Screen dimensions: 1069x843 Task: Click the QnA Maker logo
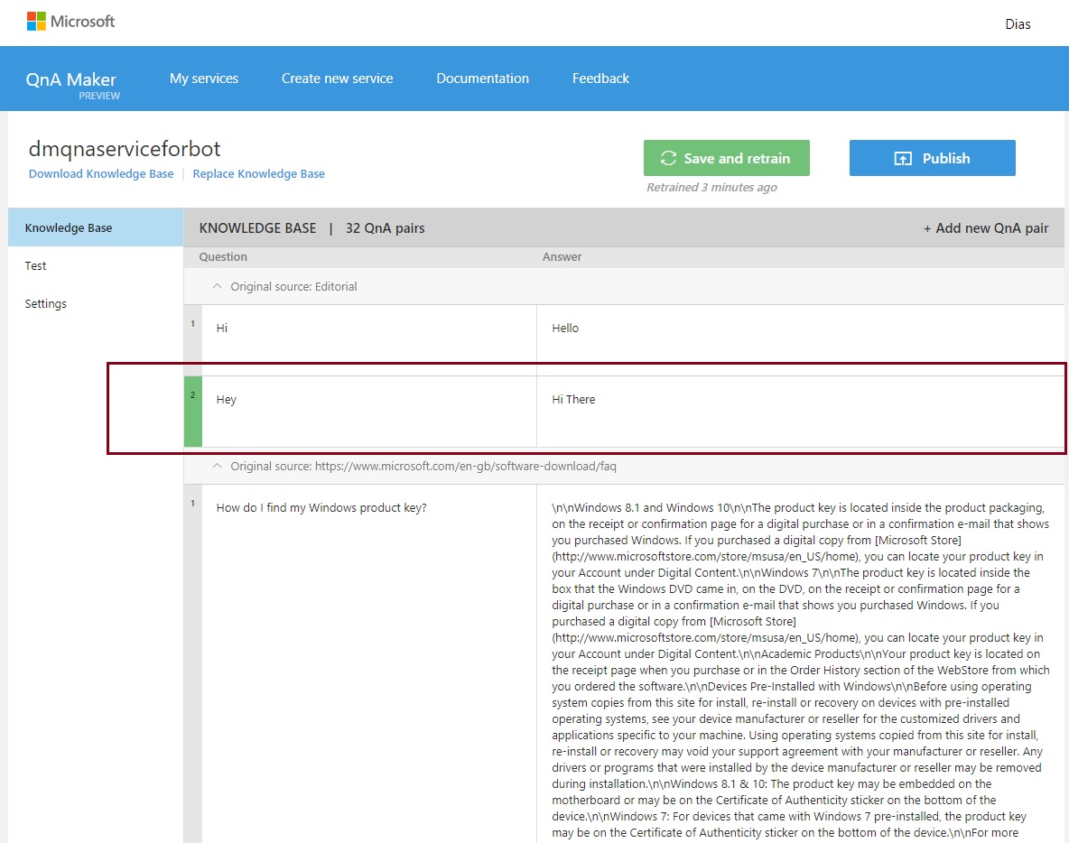pyautogui.click(x=71, y=79)
